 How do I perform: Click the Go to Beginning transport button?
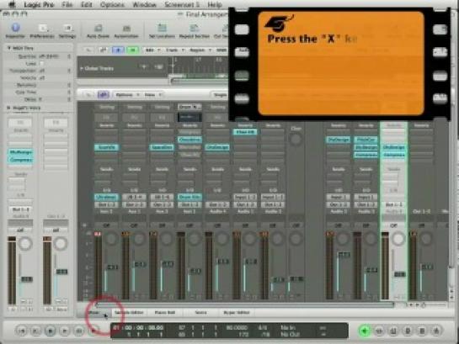click(21, 331)
